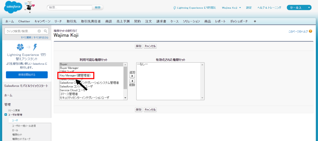Open リリース更新 in sidebar
This screenshot has height=141, width=318.
click(x=14, y=110)
